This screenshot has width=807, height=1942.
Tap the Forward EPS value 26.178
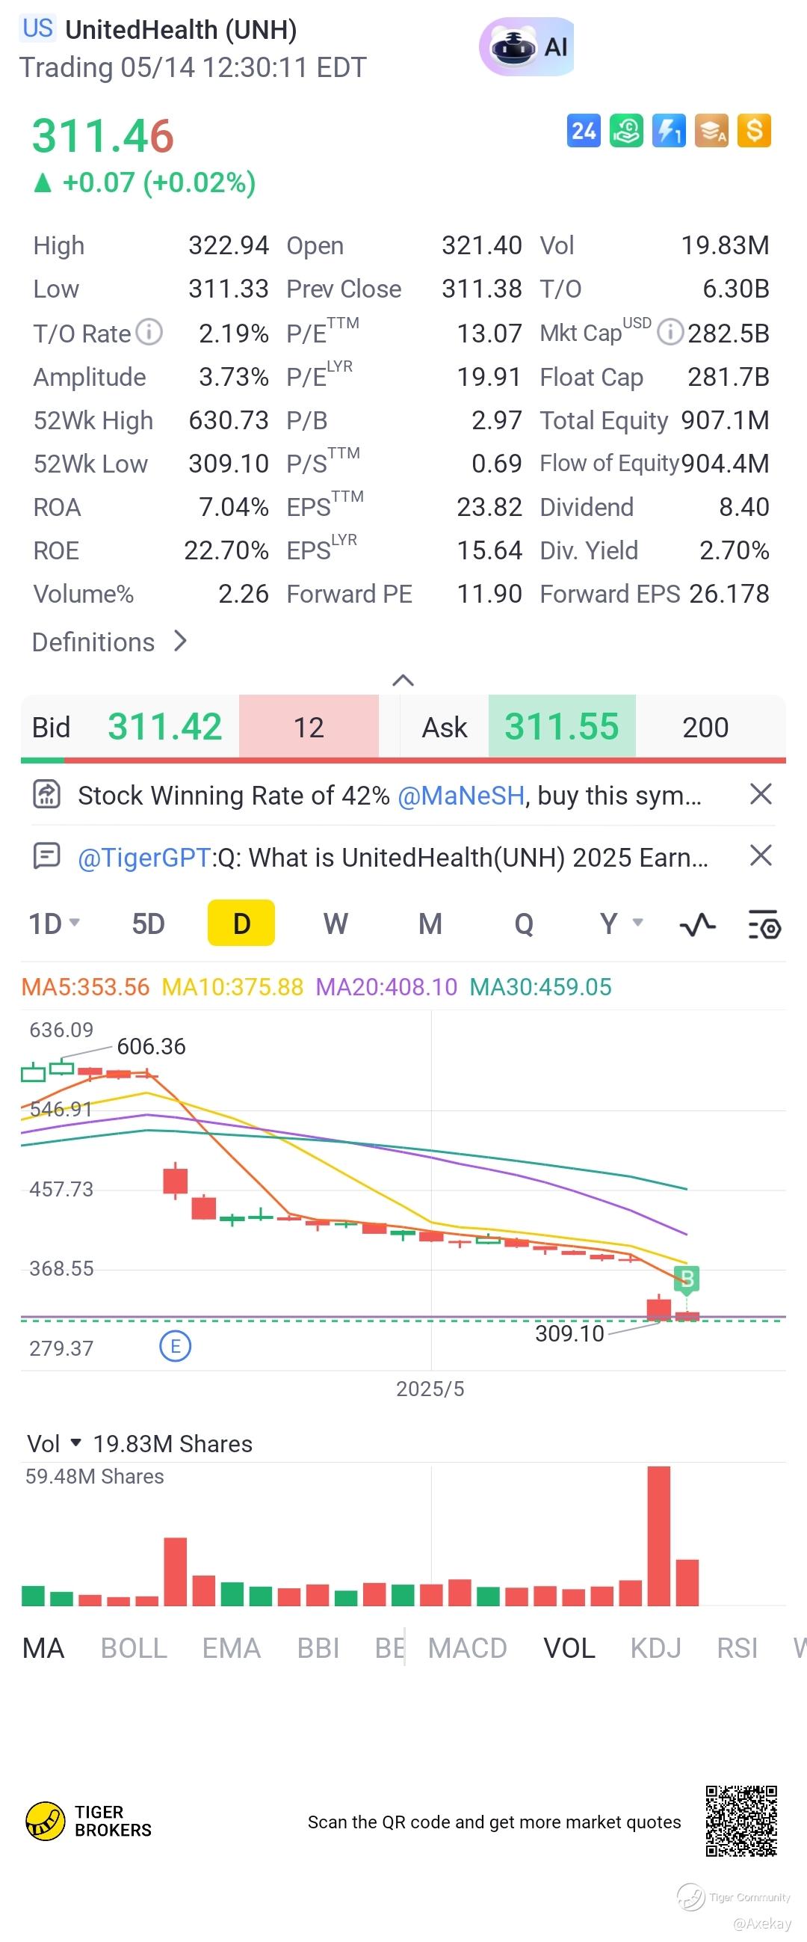click(x=729, y=593)
